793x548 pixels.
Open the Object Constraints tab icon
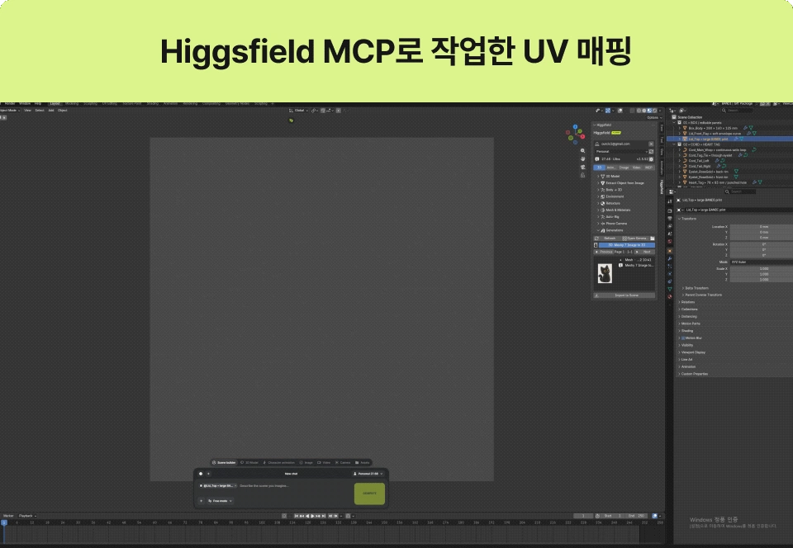[x=670, y=281]
